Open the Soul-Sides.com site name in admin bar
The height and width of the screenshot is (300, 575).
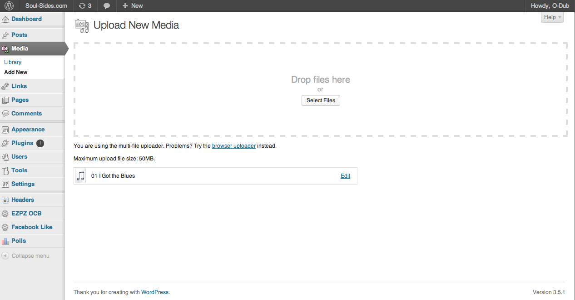tap(46, 6)
